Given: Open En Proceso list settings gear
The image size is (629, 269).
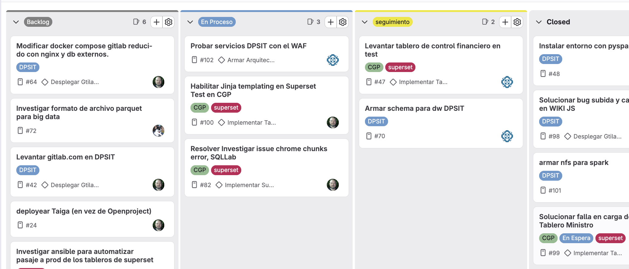Looking at the screenshot, I should [343, 22].
